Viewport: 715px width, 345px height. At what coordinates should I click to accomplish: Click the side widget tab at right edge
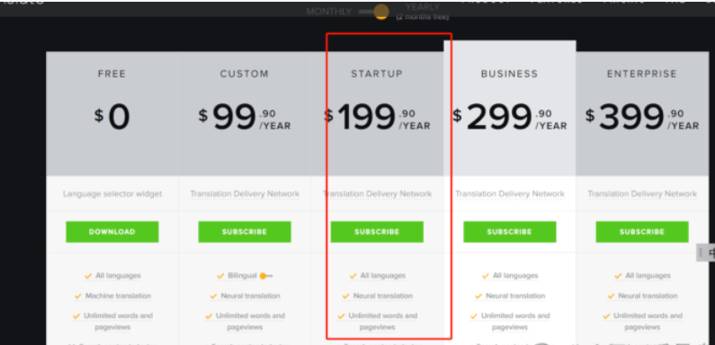pos(706,252)
